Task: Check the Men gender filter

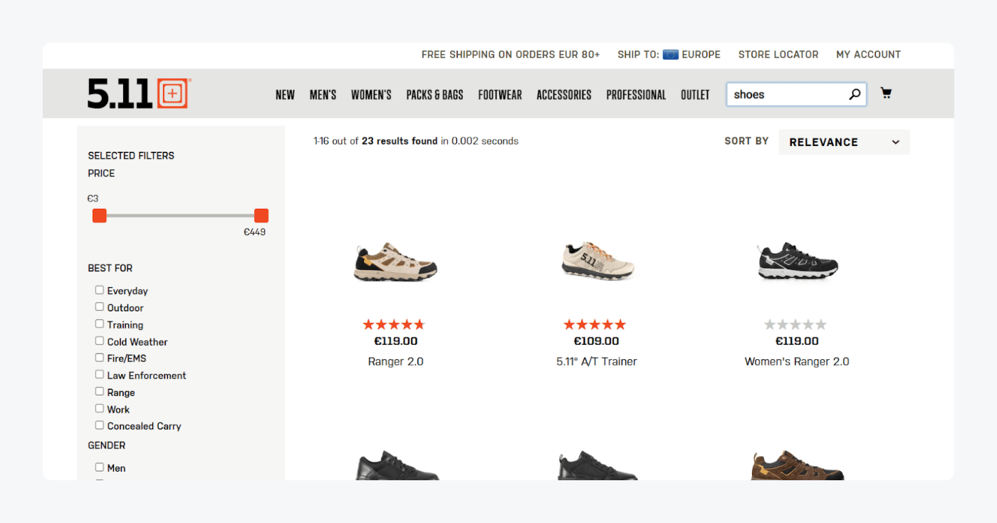Action: tap(99, 467)
